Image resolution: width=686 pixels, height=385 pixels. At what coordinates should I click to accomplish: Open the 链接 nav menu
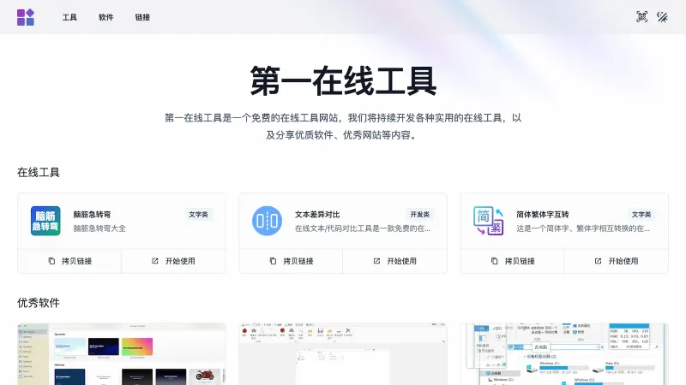142,17
